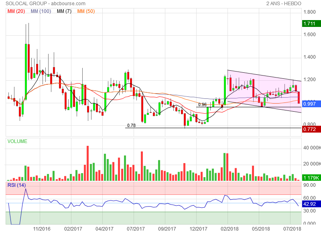Click the 40 000K volume axis label
The image size is (321, 233).
(x=312, y=148)
